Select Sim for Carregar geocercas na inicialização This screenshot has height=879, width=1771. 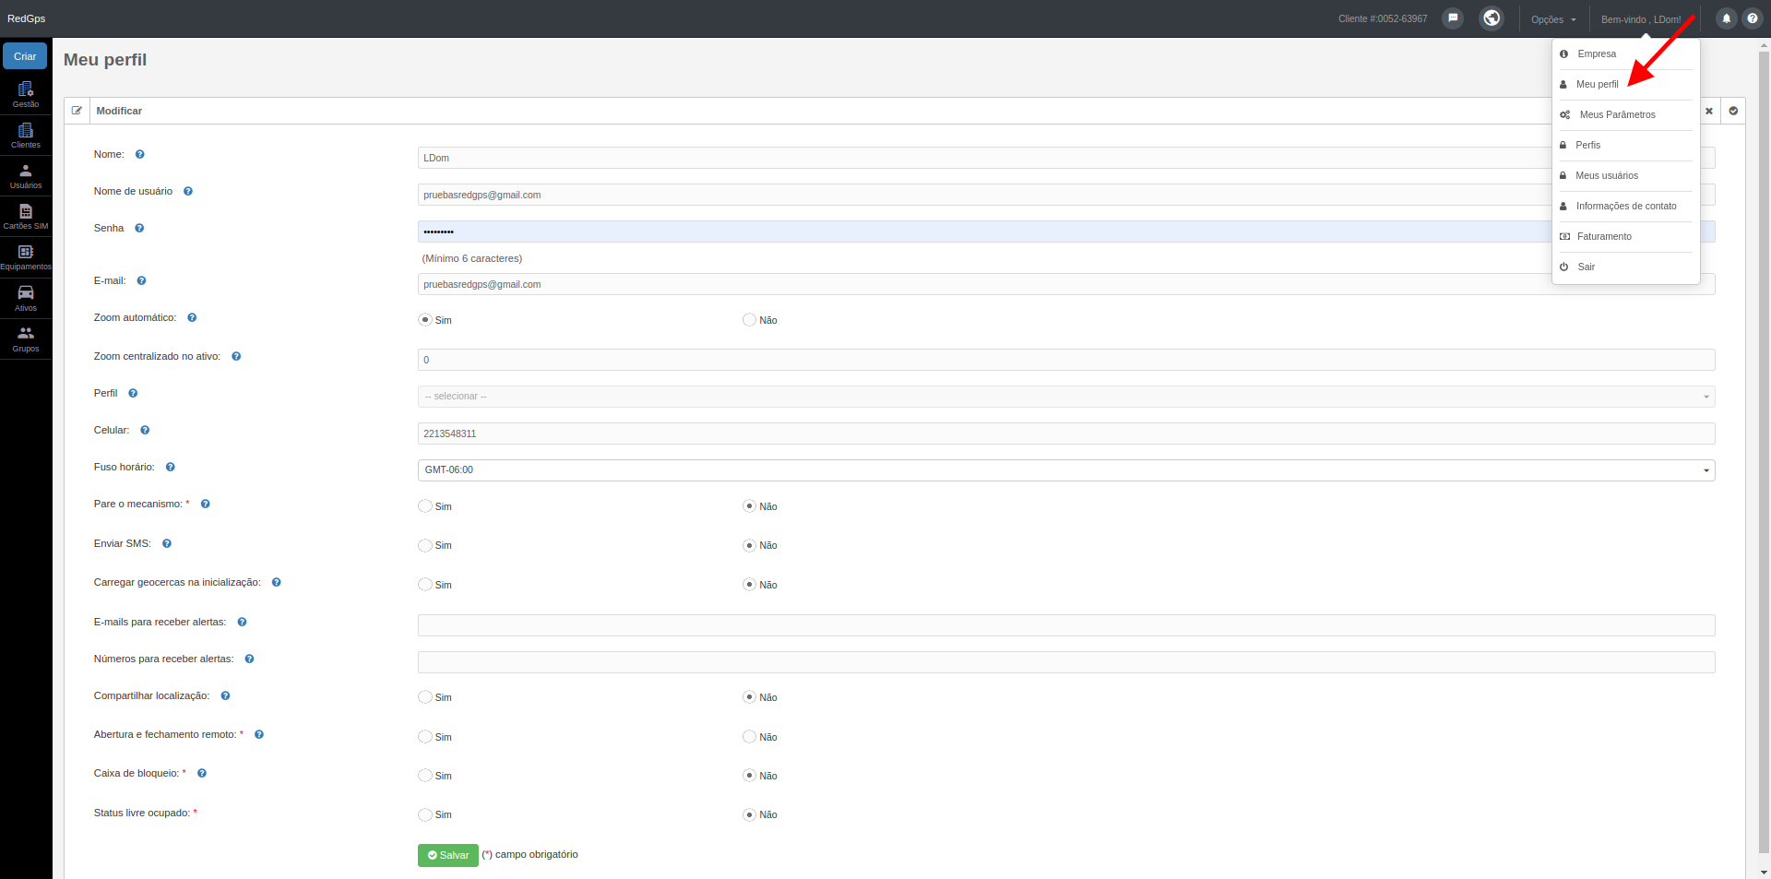pyautogui.click(x=424, y=585)
